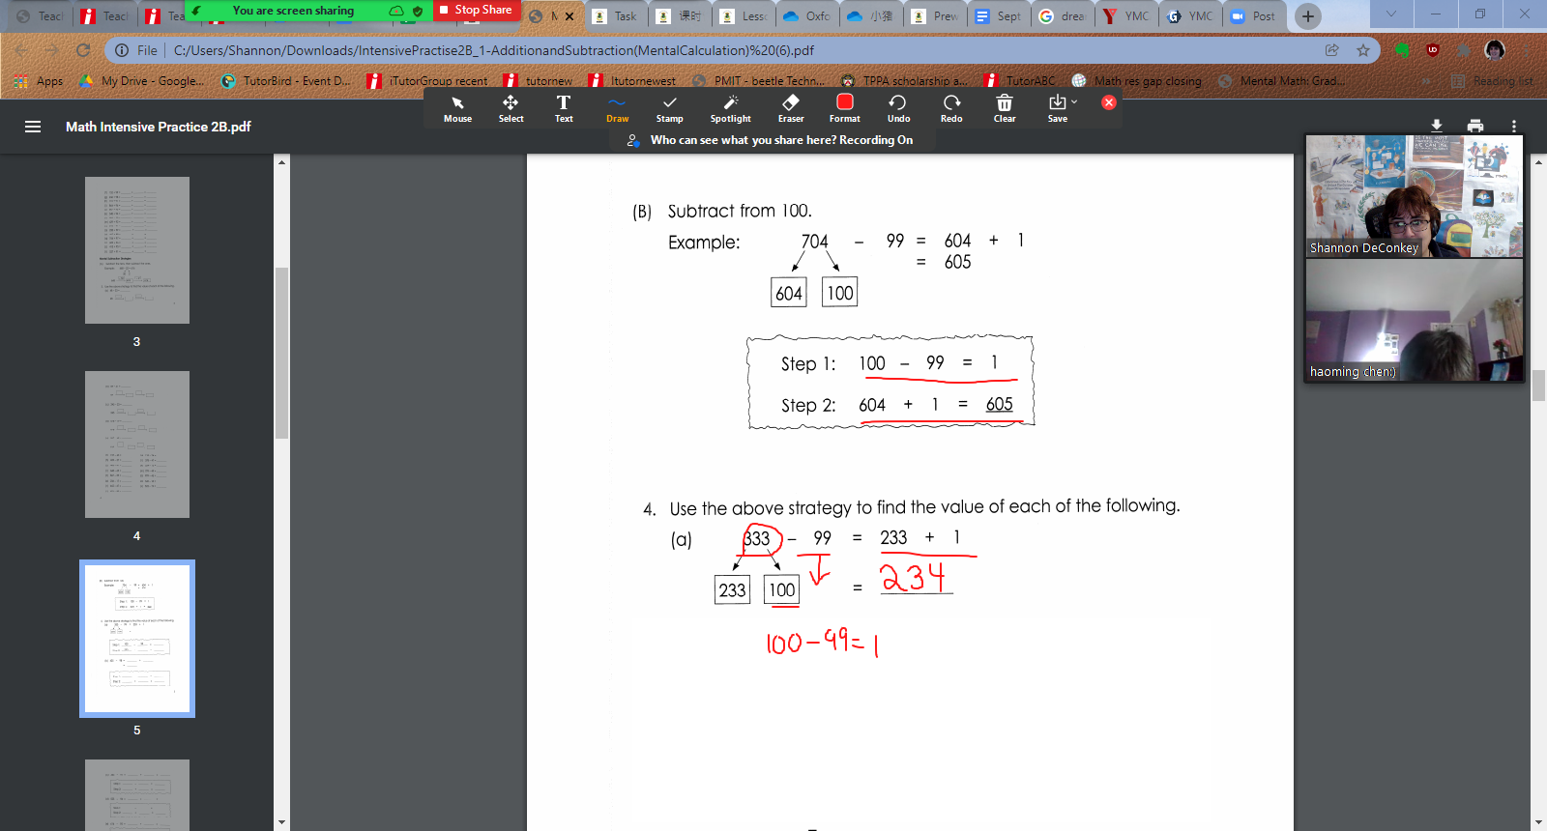This screenshot has width=1547, height=831.
Task: Go back in browser history
Action: click(x=21, y=50)
